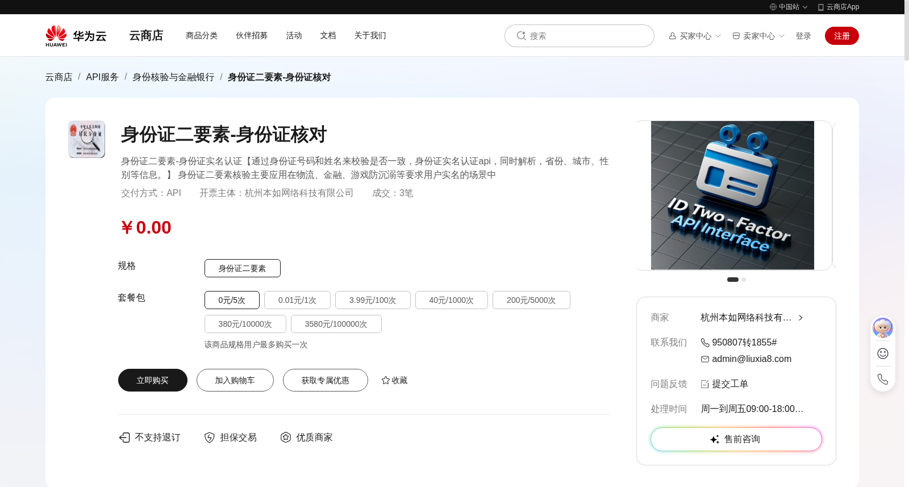Click the phone icon next to 950807转1855#
909x487 pixels.
point(705,343)
